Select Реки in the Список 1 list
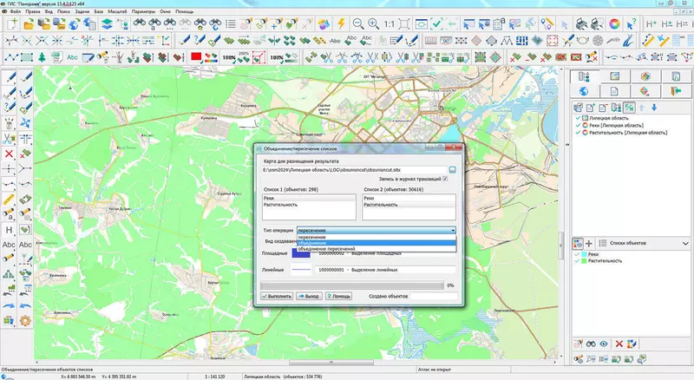This screenshot has height=380, width=694. (270, 199)
